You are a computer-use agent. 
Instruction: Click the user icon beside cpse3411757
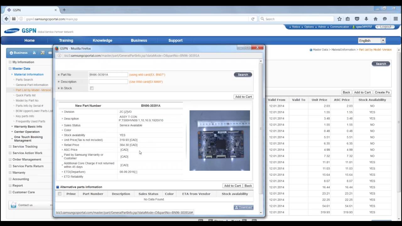(x=354, y=27)
